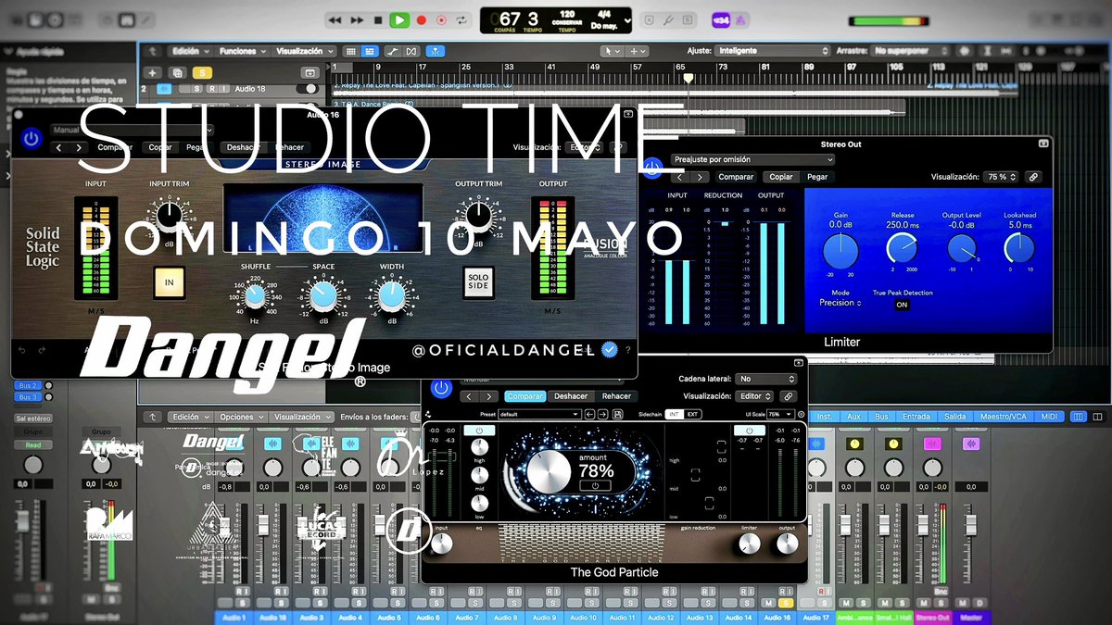1112x625 pixels.
Task: Open the LCD display mode chevron
Action: [625, 19]
